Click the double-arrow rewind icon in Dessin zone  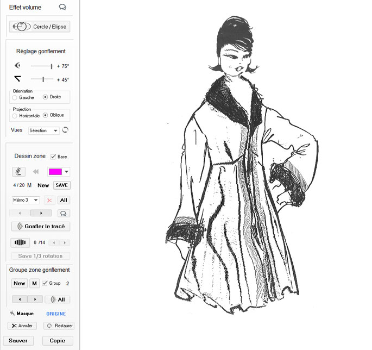point(36,172)
